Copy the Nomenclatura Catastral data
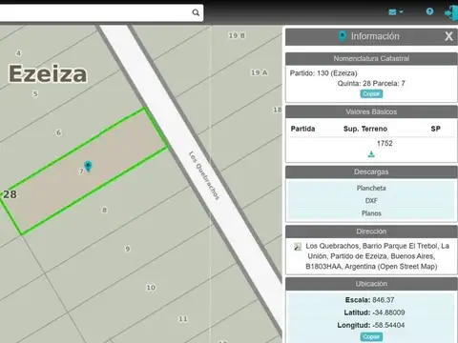This screenshot has width=458, height=343. [x=371, y=93]
